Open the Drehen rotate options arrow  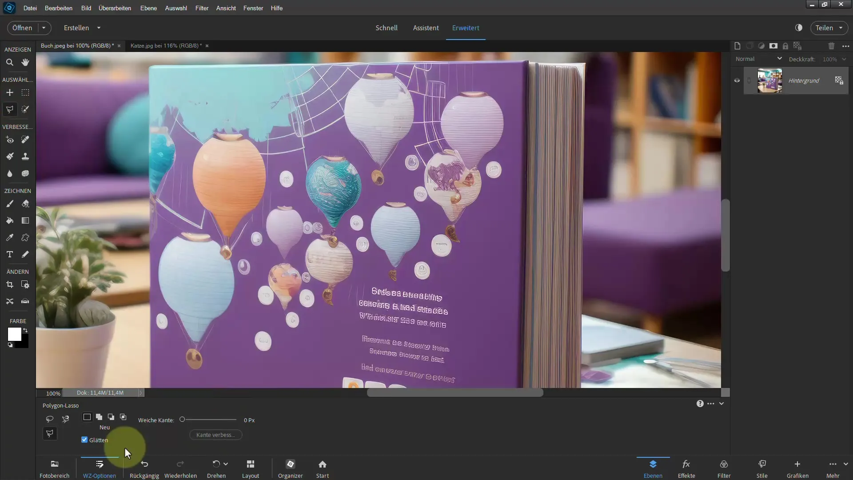coord(226,464)
